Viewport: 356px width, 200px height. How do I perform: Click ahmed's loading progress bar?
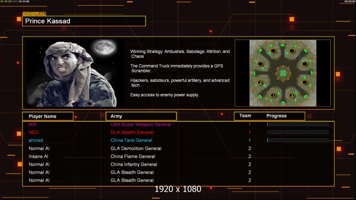(298, 140)
